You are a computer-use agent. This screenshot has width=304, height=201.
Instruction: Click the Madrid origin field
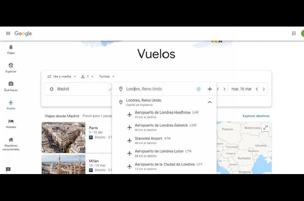click(x=78, y=89)
